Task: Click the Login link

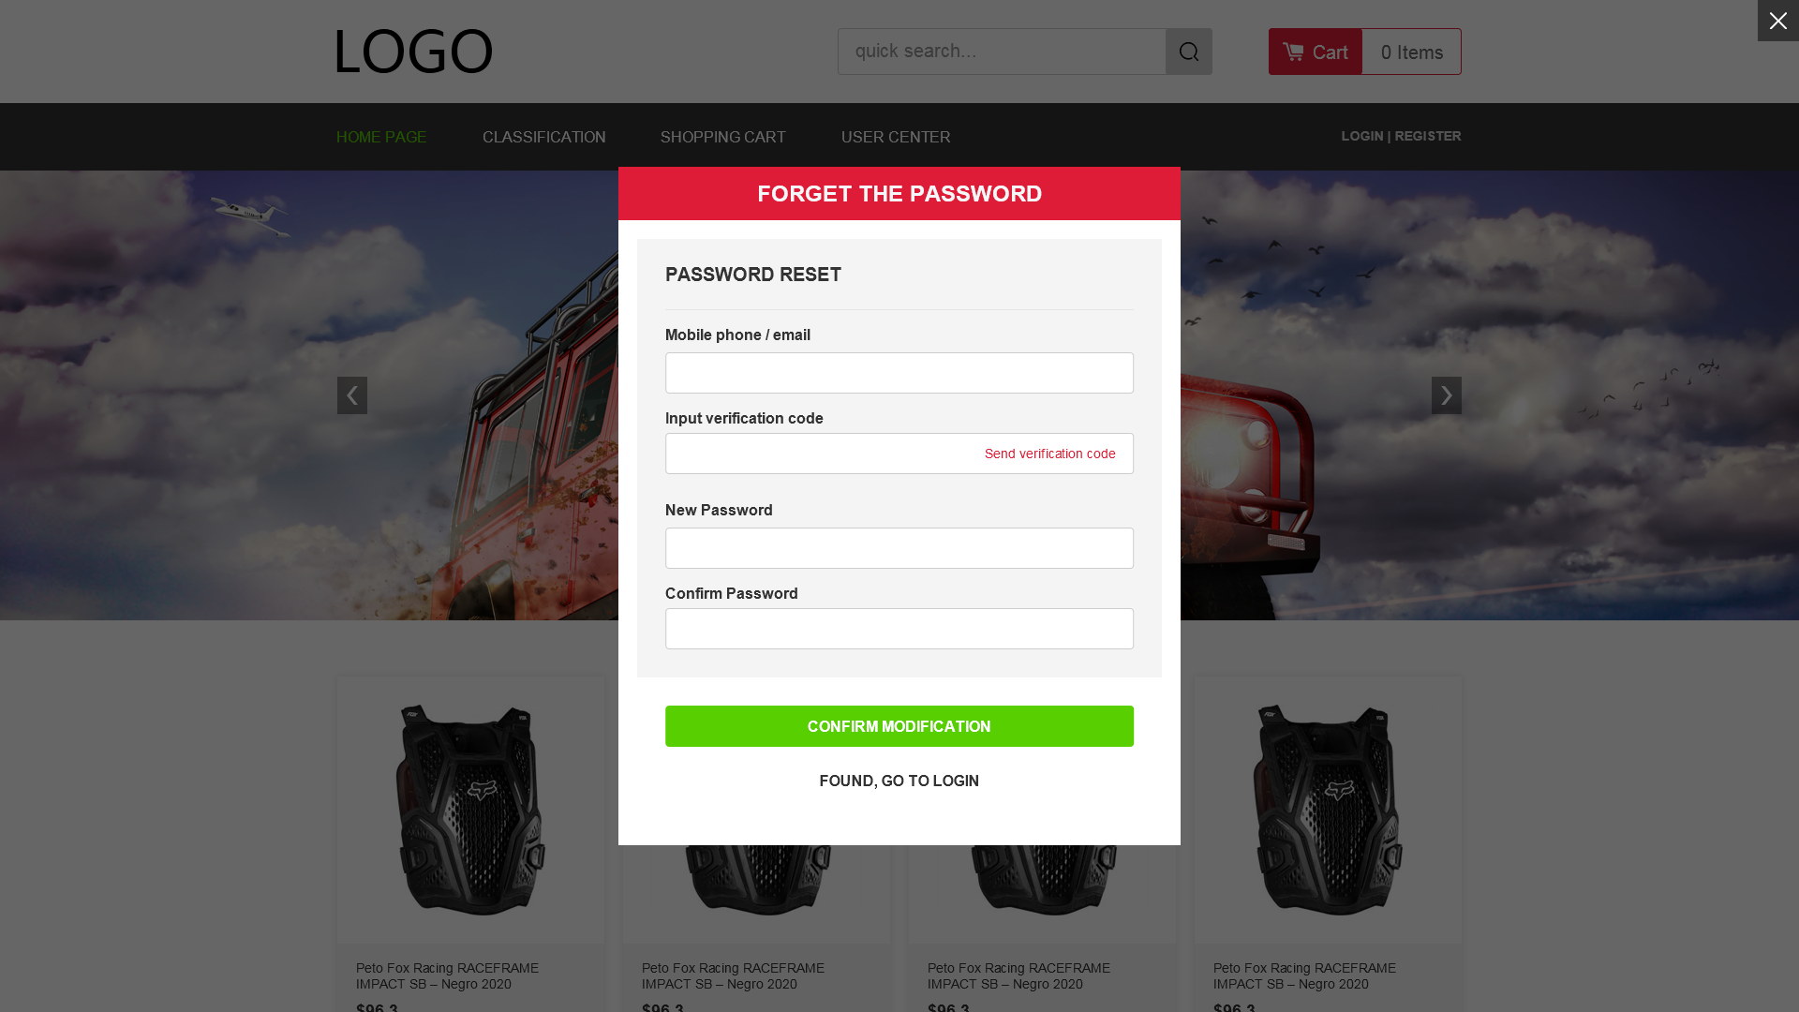Action: (x=1361, y=136)
